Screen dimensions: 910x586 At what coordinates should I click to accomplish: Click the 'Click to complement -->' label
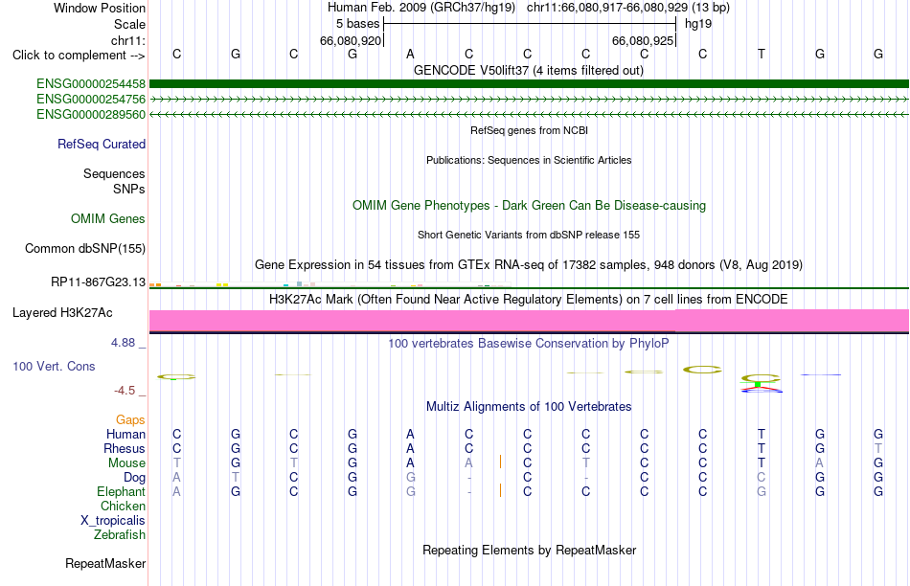(x=79, y=56)
